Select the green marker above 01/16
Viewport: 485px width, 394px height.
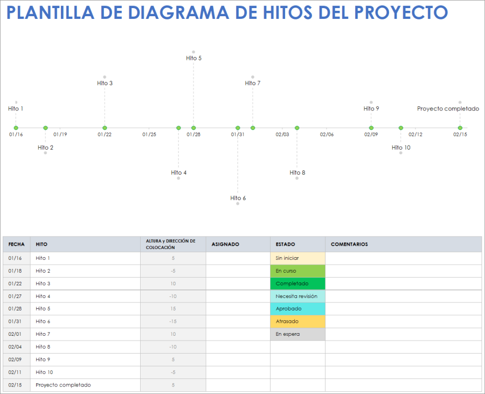coord(15,128)
